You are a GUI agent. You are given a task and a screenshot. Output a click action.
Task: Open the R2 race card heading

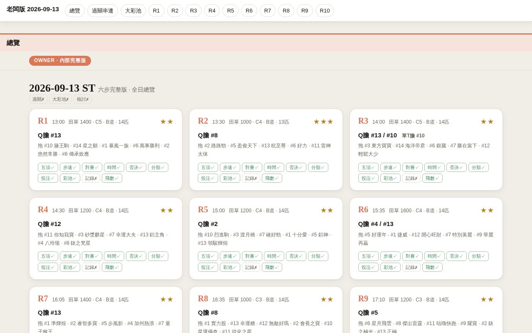(x=203, y=121)
